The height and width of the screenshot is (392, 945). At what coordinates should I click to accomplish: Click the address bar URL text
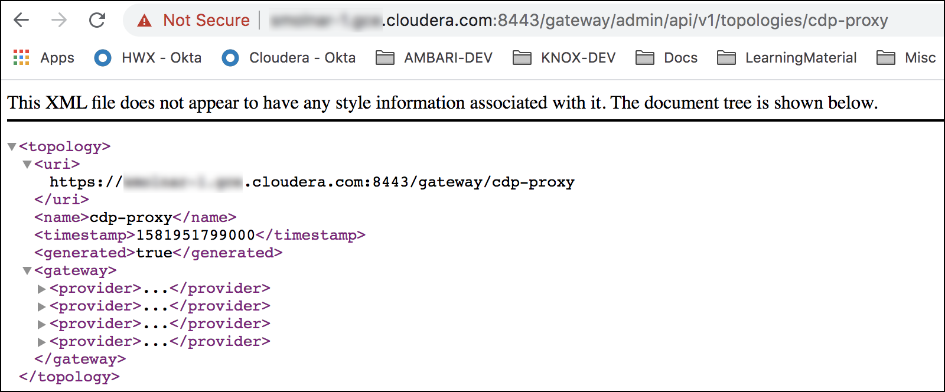coord(591,20)
